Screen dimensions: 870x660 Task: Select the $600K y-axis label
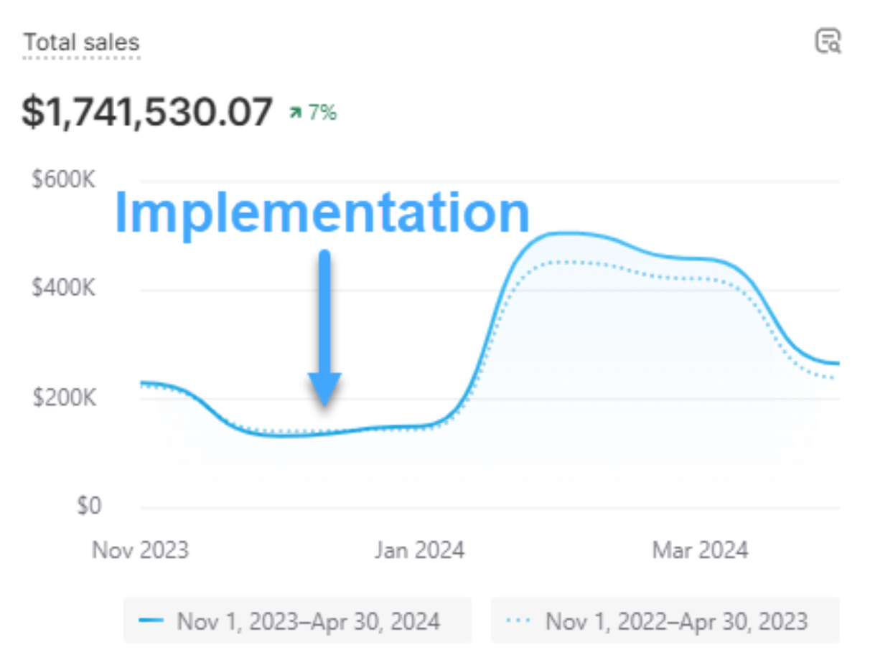pos(64,179)
